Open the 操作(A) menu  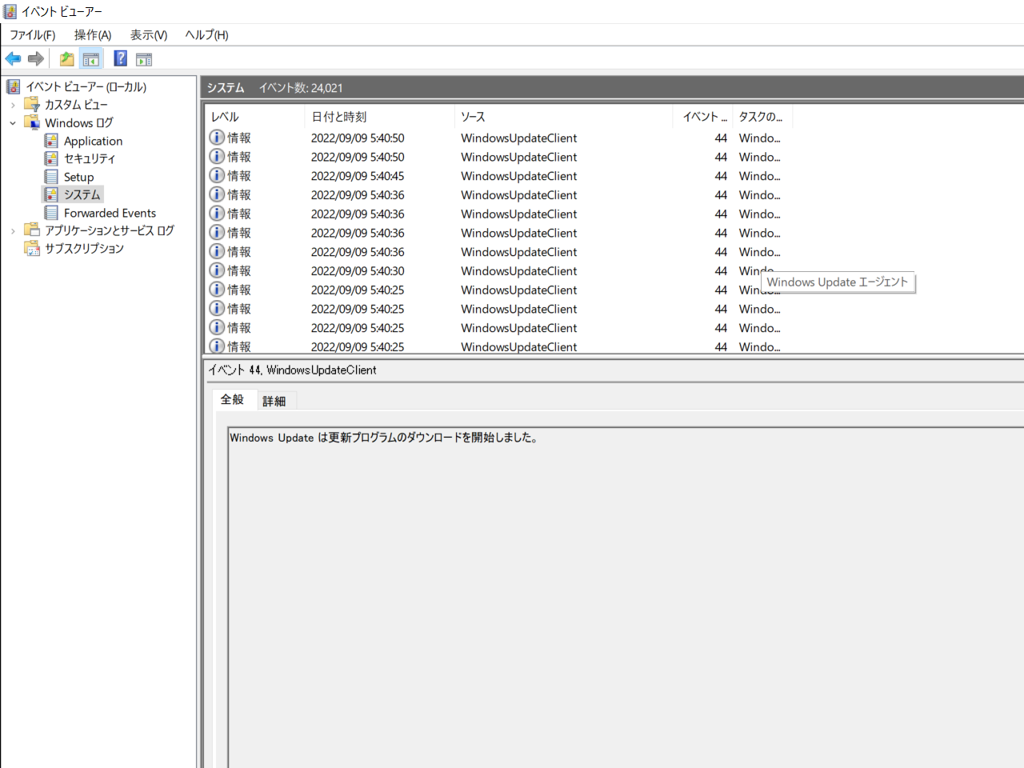click(x=93, y=34)
